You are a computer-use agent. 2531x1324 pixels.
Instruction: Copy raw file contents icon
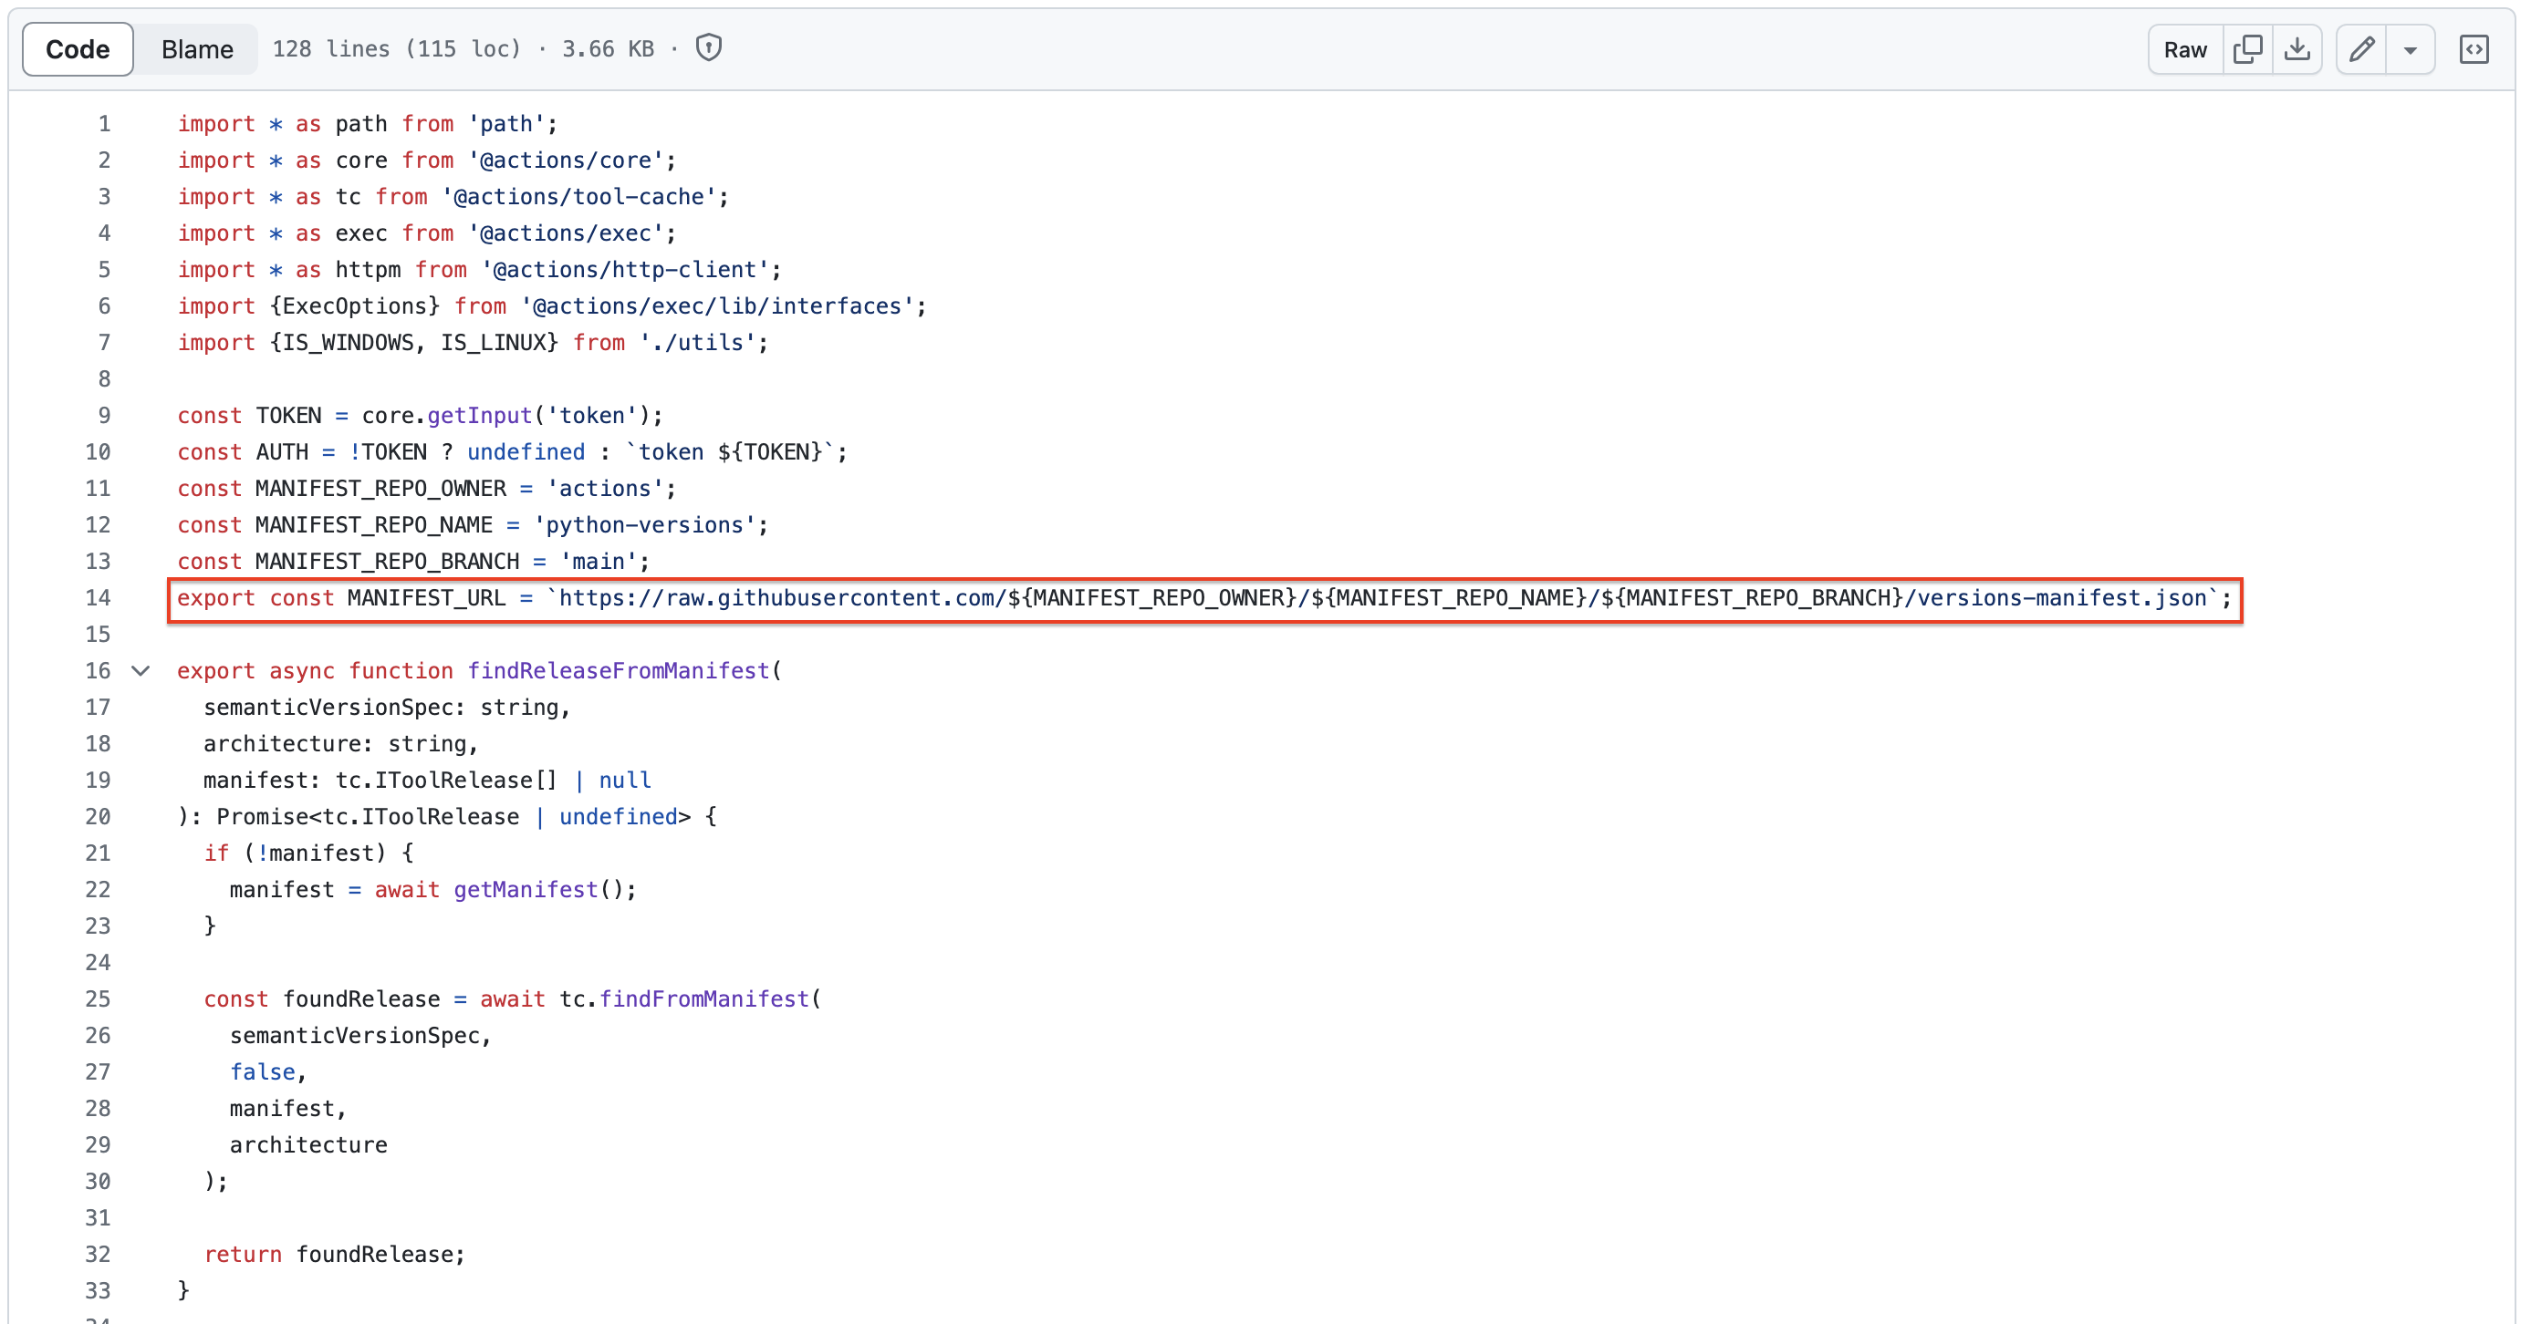[2247, 49]
